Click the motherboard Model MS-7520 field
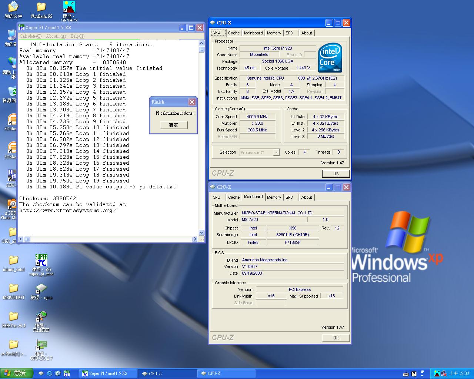 pyautogui.click(x=274, y=220)
